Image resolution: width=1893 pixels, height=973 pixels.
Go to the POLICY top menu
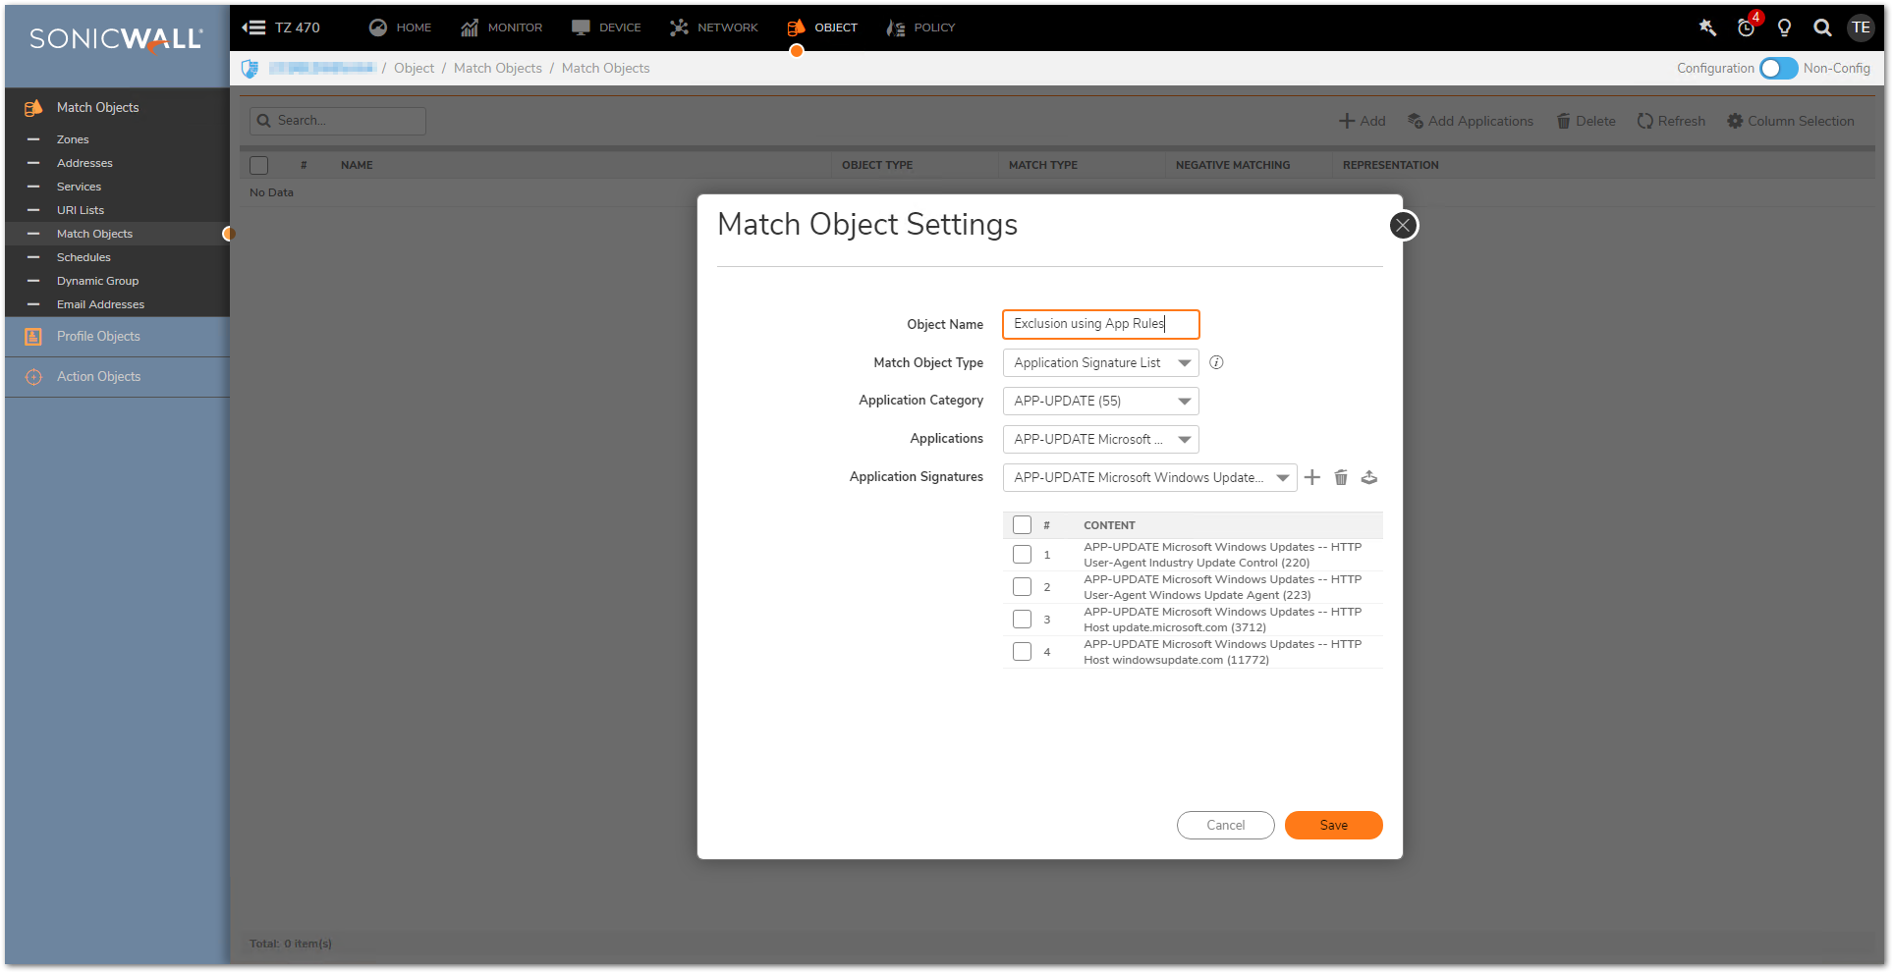click(x=920, y=27)
